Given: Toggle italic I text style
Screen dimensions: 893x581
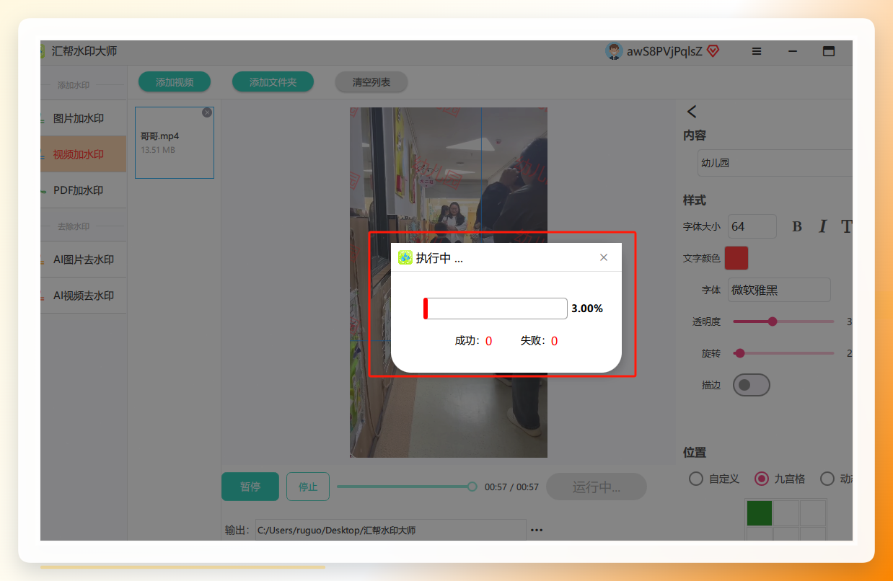Looking at the screenshot, I should [x=822, y=226].
